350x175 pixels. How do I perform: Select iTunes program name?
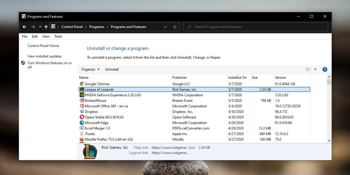click(90, 134)
